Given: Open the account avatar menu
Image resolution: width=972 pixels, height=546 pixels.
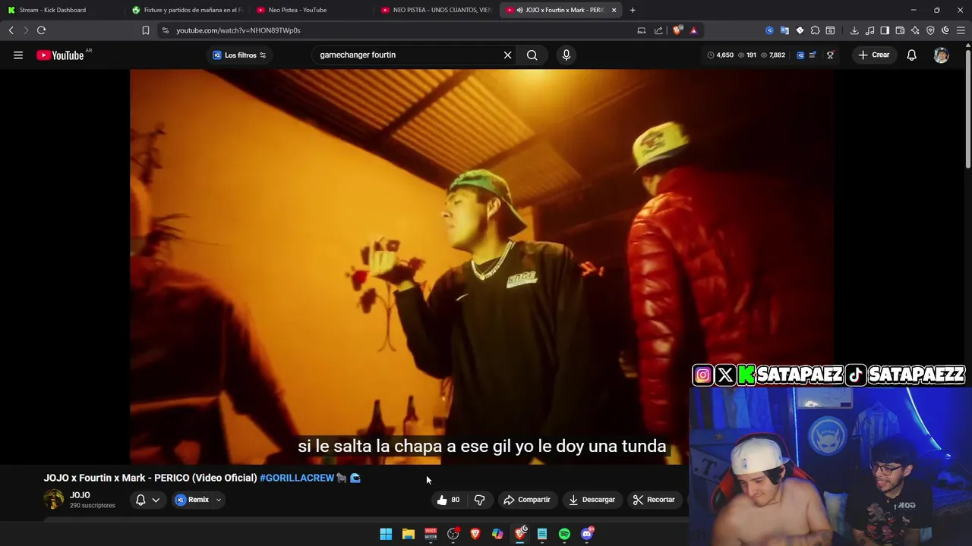Looking at the screenshot, I should pyautogui.click(x=941, y=55).
